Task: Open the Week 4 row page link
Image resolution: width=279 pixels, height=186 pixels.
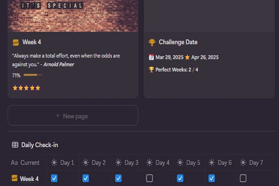Action: point(29,179)
